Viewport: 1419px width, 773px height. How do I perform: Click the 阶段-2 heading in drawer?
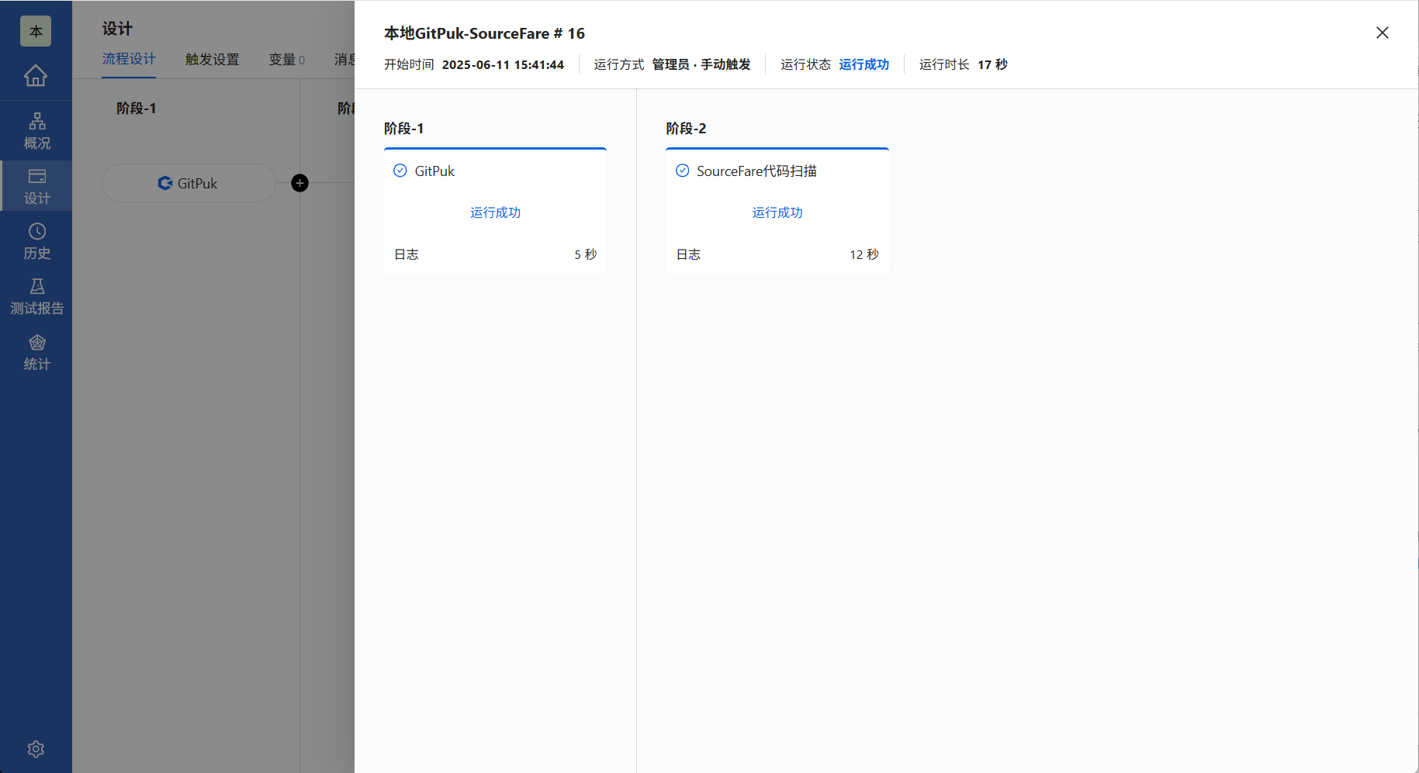(x=686, y=129)
